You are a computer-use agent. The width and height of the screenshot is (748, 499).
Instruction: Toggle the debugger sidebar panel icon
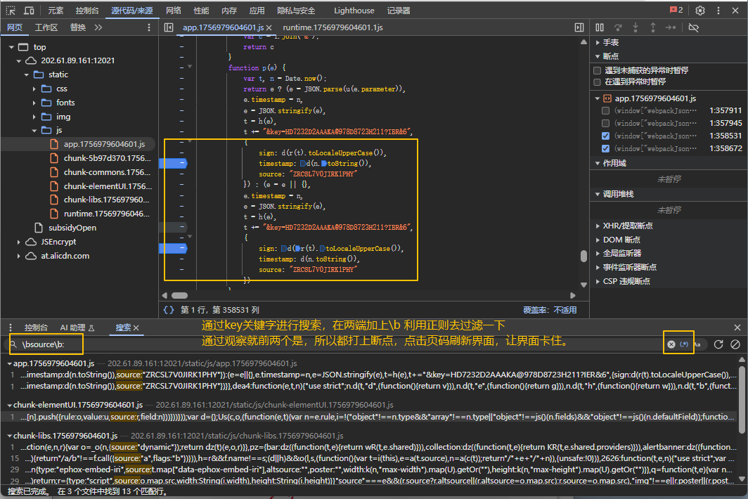(x=579, y=27)
